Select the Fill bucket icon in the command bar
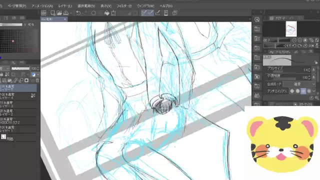 pyautogui.click(x=106, y=13)
